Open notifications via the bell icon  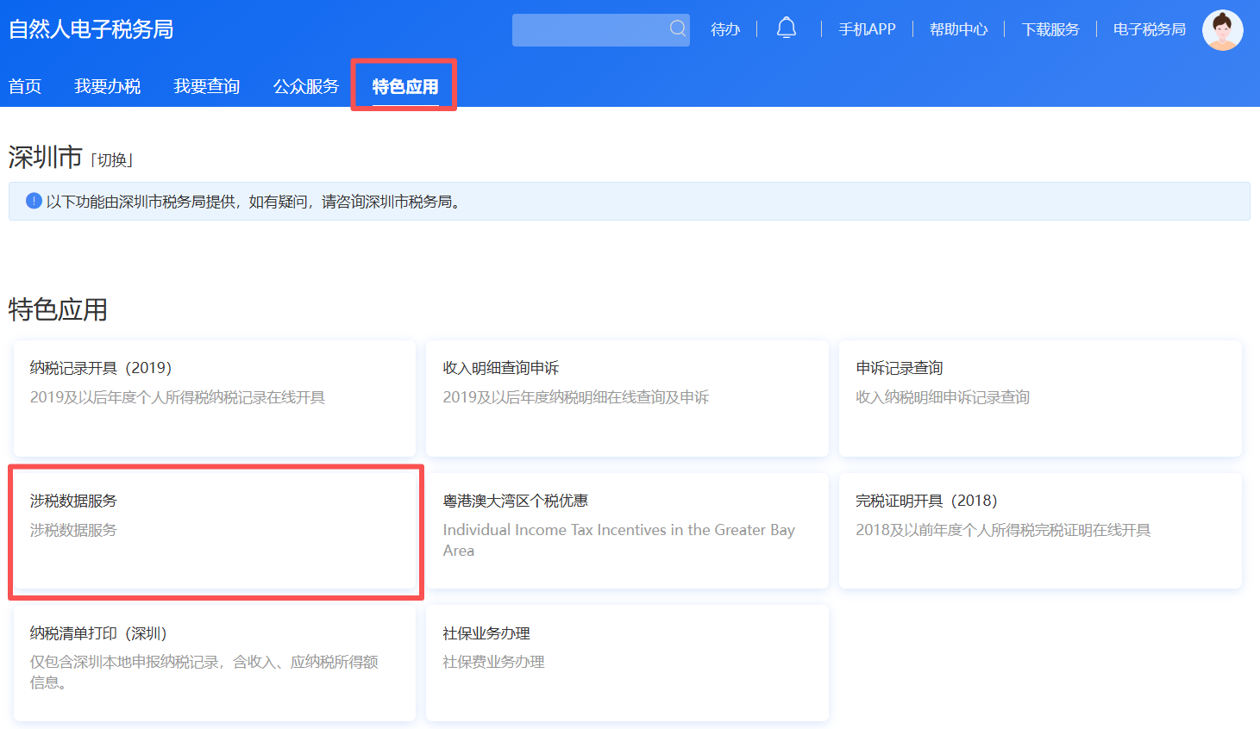[x=786, y=29]
